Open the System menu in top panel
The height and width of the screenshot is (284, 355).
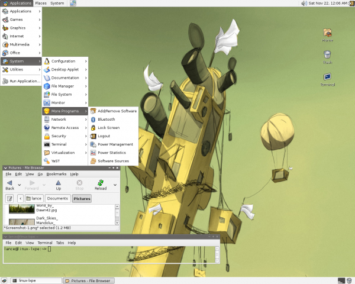point(57,3)
